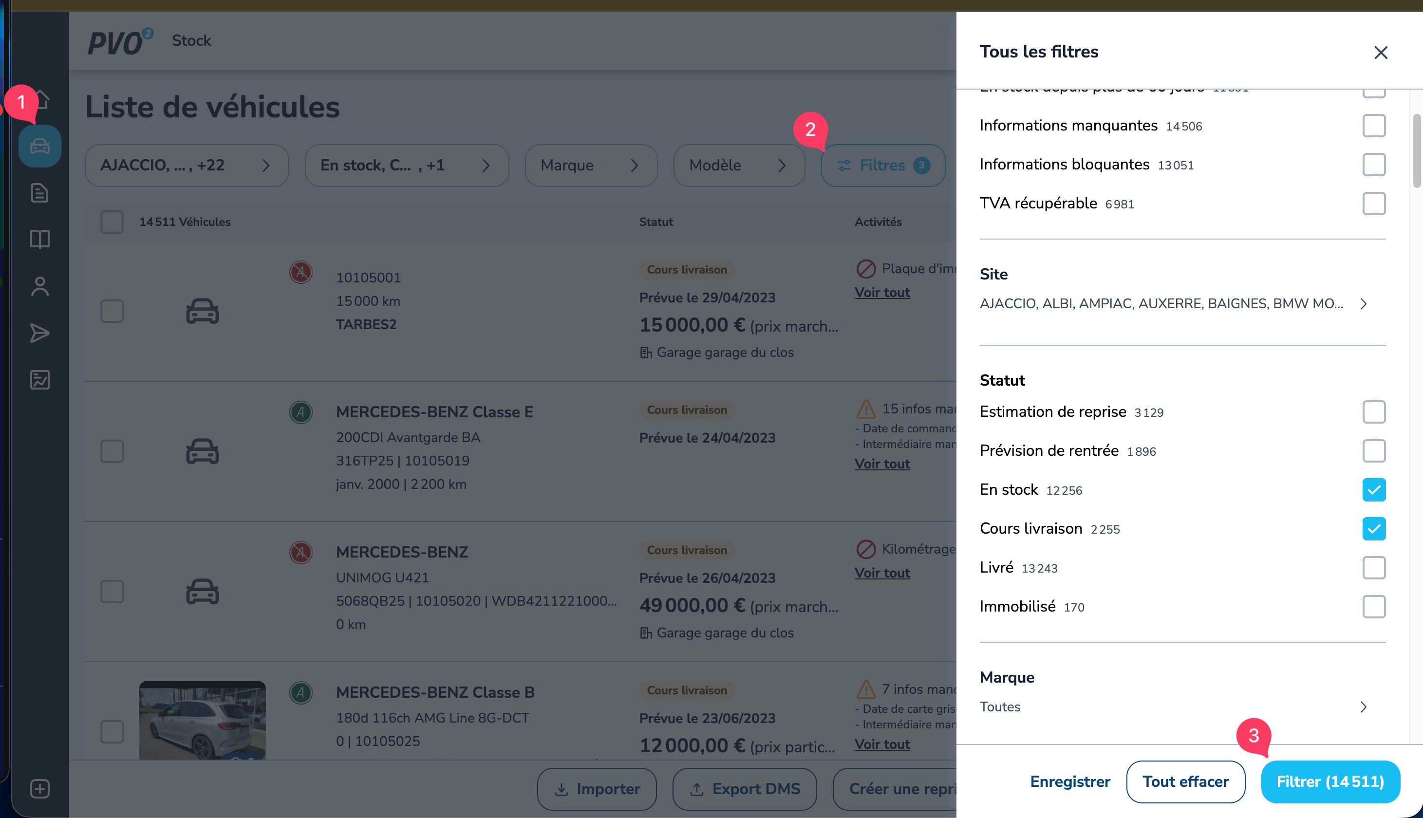Screen dimensions: 1423x818
Task: Open the AJACCIO, ..., +22 site dropdown
Action: click(187, 165)
